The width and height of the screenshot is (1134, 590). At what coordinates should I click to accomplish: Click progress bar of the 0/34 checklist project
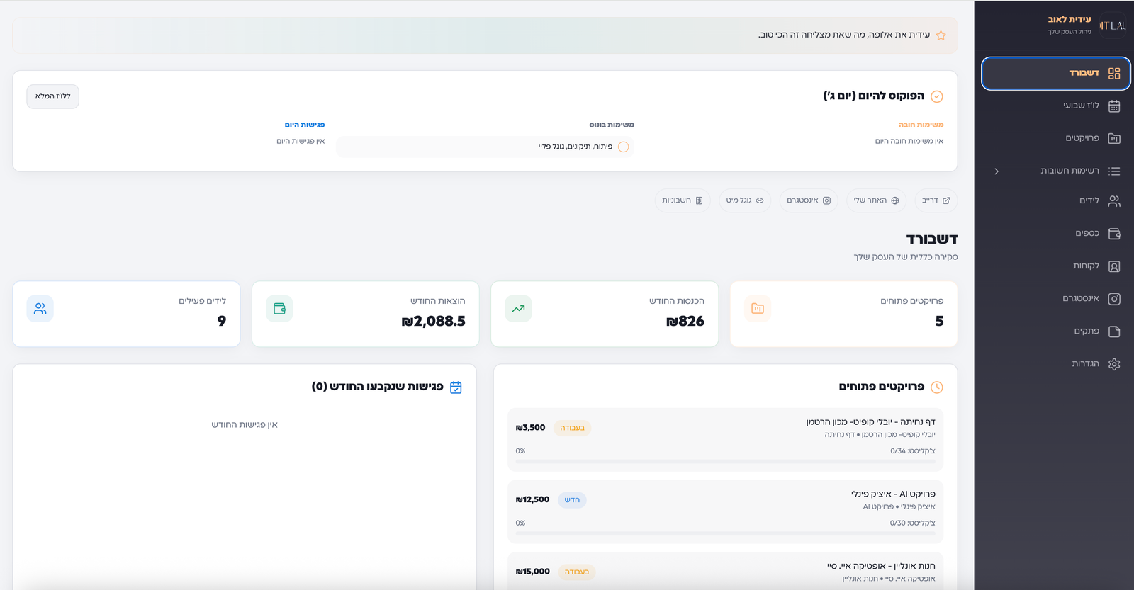coord(726,462)
